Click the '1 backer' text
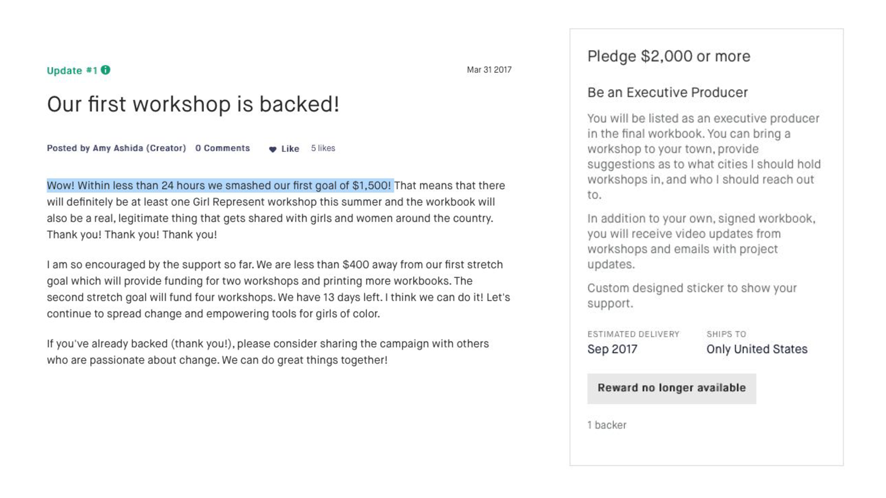This screenshot has width=886, height=498. pyautogui.click(x=607, y=425)
